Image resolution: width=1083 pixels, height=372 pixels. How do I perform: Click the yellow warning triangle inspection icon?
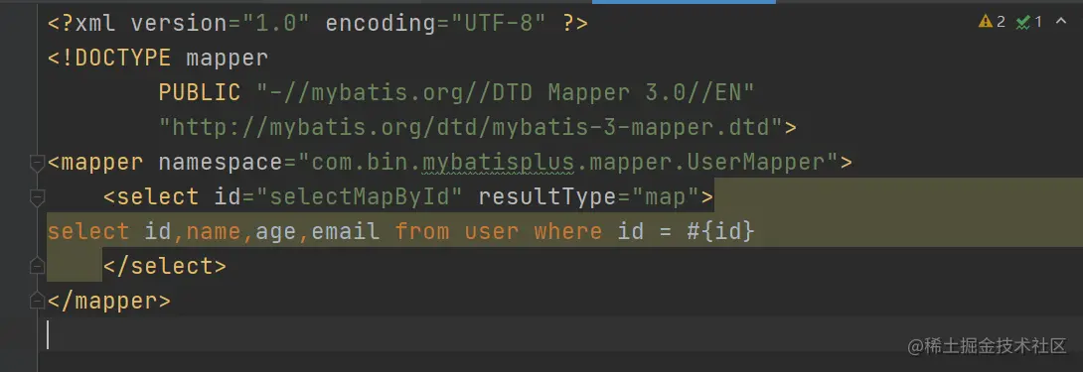(986, 22)
